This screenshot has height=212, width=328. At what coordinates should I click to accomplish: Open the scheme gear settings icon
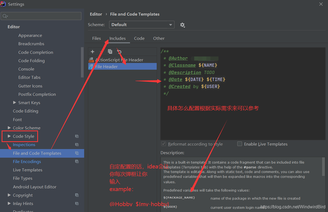[182, 25]
